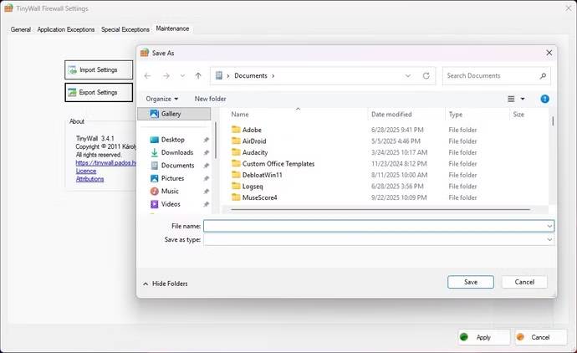
Task: Click Save in the Save As dialog
Action: point(471,282)
